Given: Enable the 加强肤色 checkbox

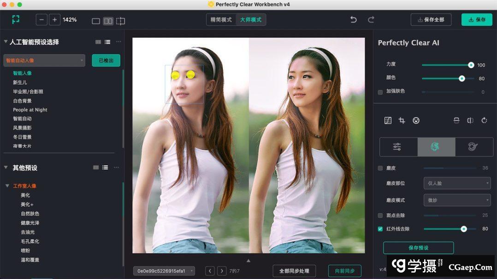Looking at the screenshot, I should coord(380,92).
